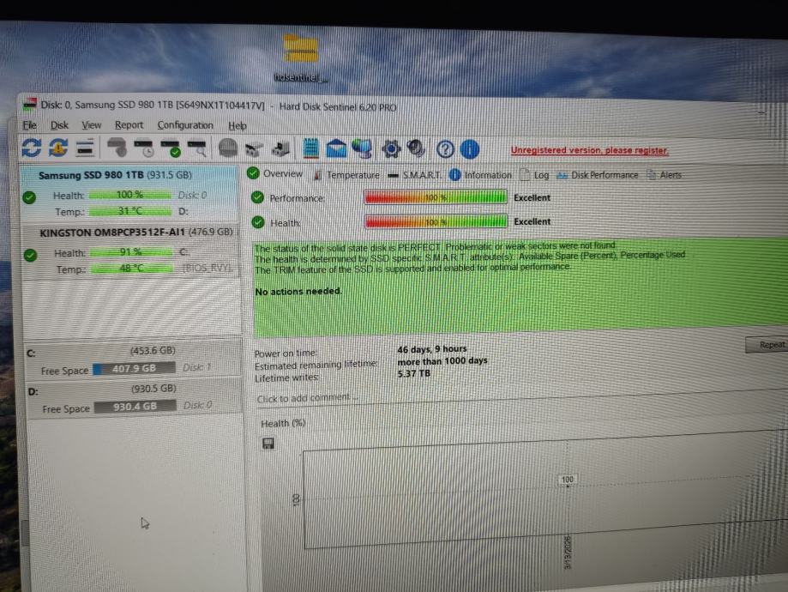
Task: Click the blue envelope e-mail toolbar icon
Action: click(336, 149)
